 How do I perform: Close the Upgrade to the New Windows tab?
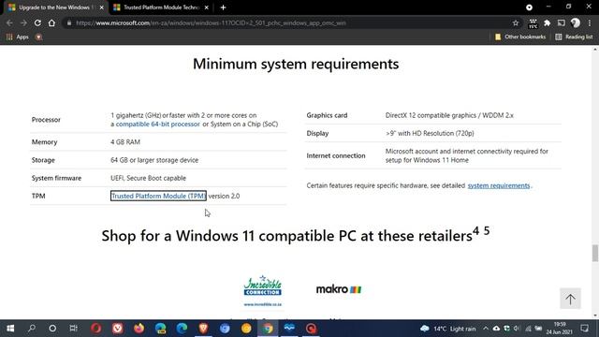pos(102,7)
